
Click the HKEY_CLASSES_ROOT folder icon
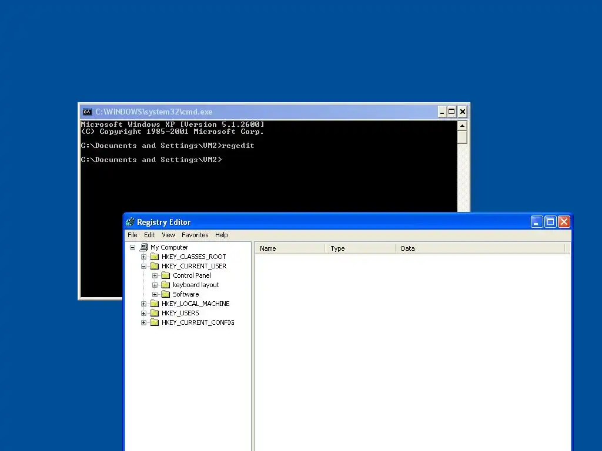tap(155, 257)
